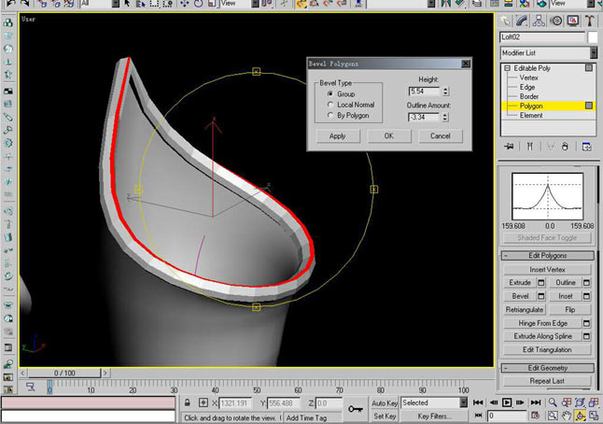Open the Motion command panel tab
This screenshot has width=603, height=424.
555,21
